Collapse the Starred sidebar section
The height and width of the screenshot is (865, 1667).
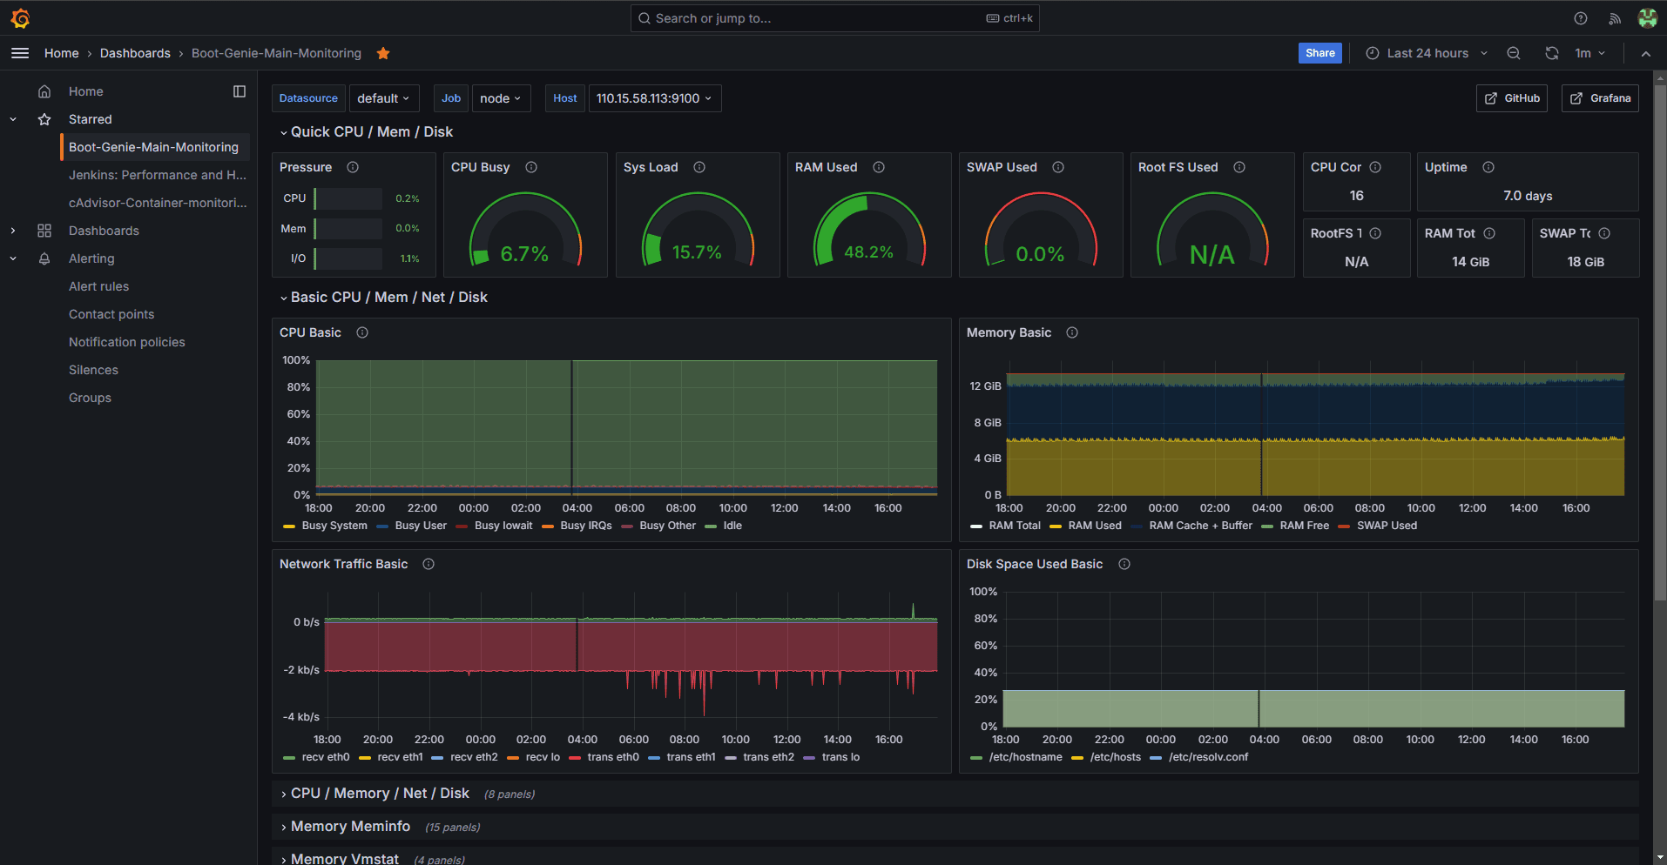13,119
